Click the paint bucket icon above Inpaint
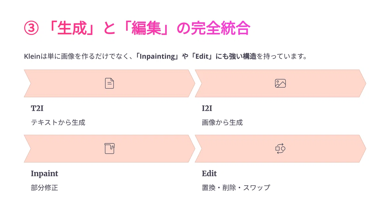 [x=110, y=149]
